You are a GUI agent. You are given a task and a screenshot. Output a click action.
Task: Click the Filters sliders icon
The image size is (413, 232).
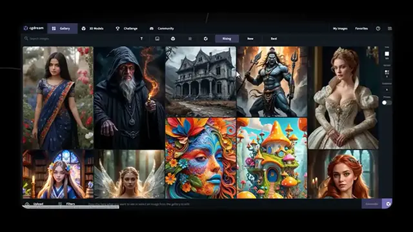pos(60,204)
